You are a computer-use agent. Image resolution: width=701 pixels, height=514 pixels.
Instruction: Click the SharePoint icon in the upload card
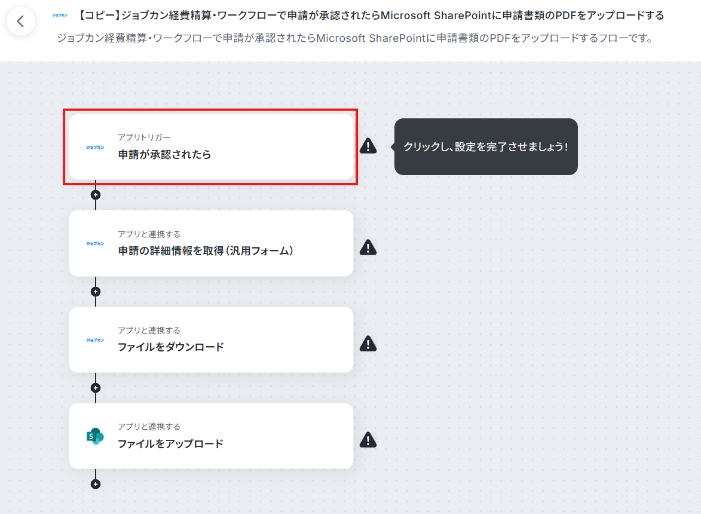point(95,436)
